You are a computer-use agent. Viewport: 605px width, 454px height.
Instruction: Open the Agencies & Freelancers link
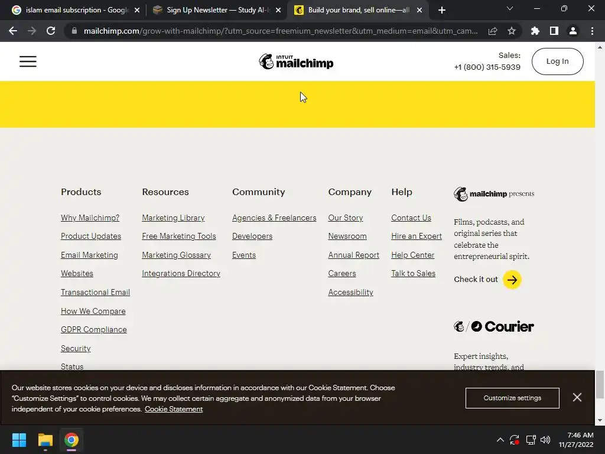tap(274, 218)
